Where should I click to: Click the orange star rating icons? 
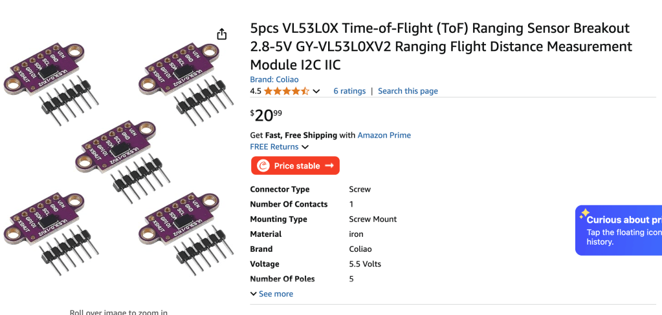pos(286,91)
